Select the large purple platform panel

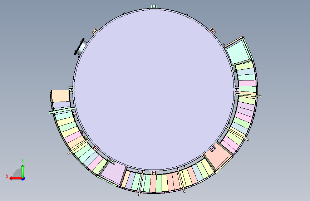point(113,172)
